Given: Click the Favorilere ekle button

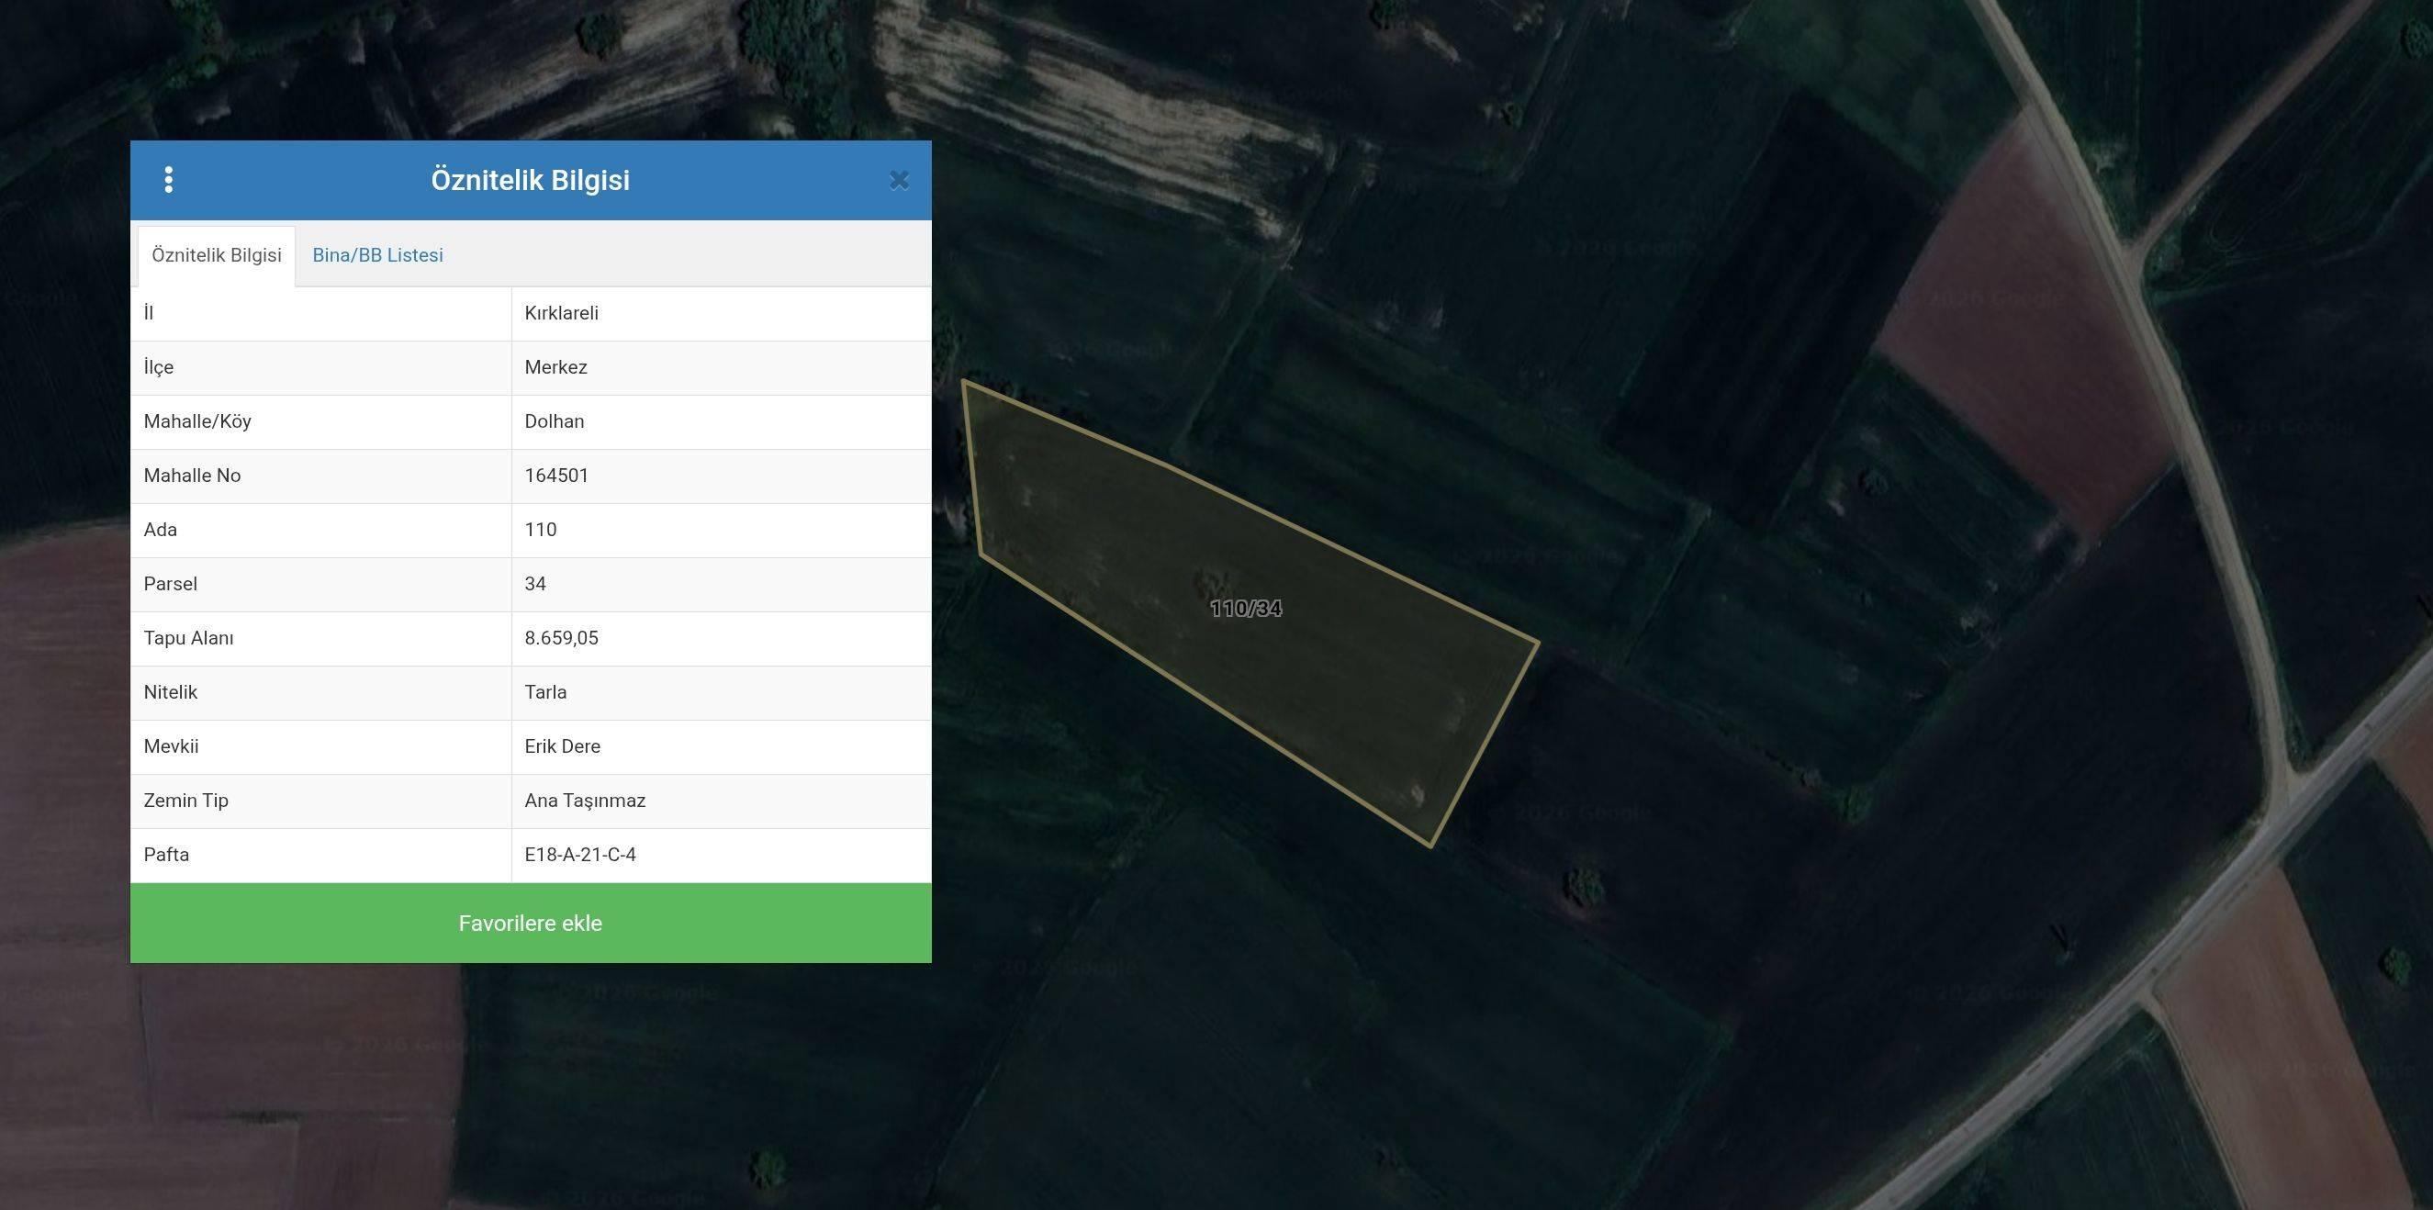Looking at the screenshot, I should (531, 923).
